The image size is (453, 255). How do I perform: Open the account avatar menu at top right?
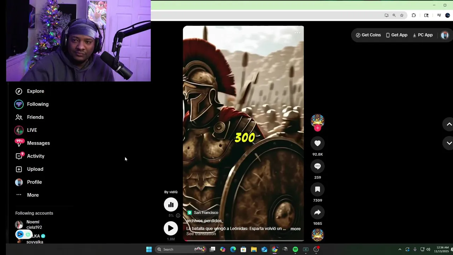[x=445, y=35]
